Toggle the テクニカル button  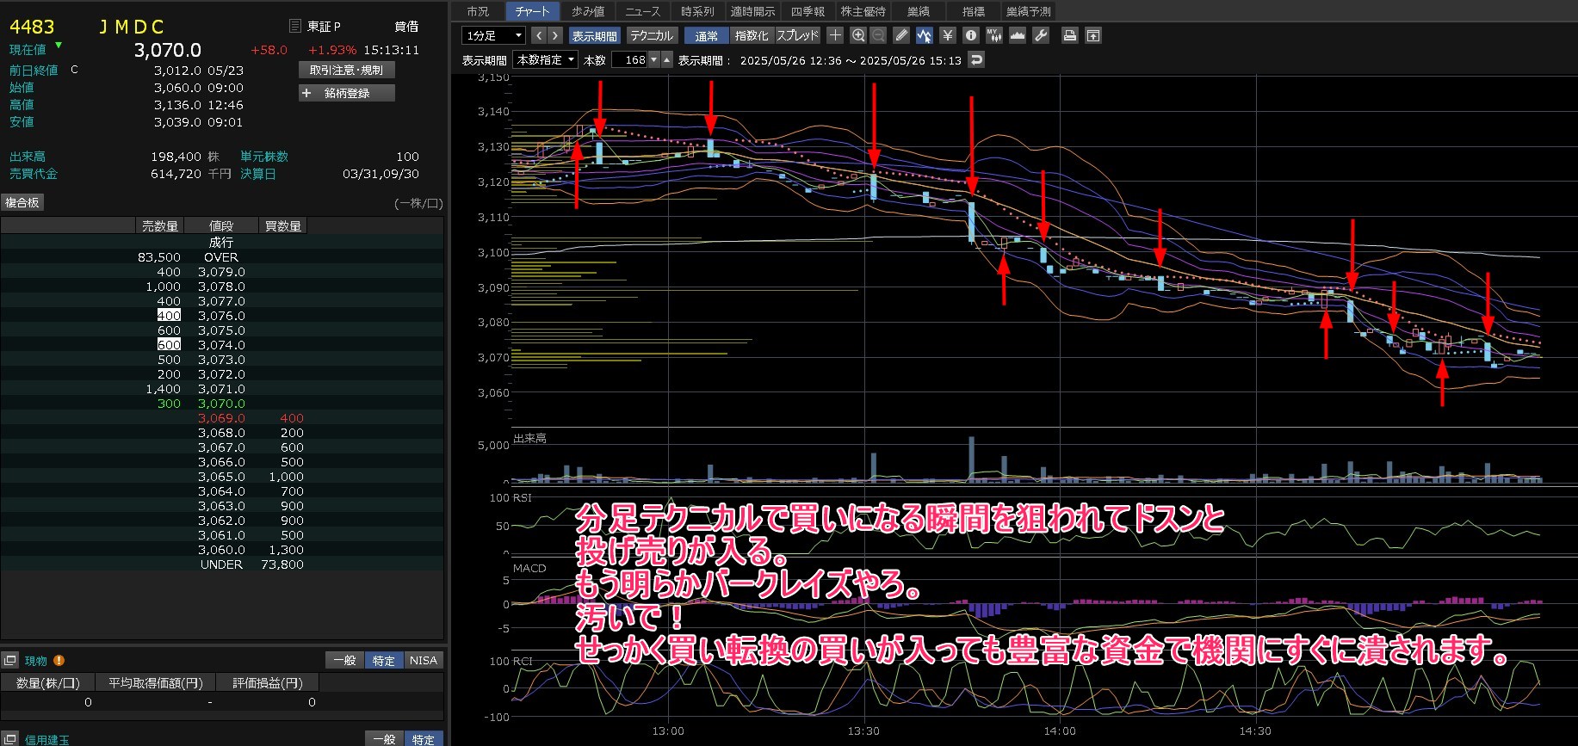point(651,35)
